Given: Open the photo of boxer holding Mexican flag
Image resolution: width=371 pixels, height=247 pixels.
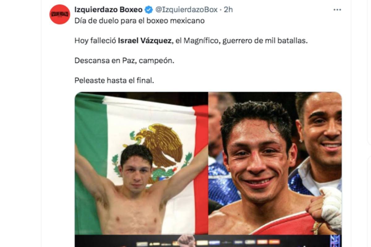Looking at the screenshot, I should pos(141,163).
